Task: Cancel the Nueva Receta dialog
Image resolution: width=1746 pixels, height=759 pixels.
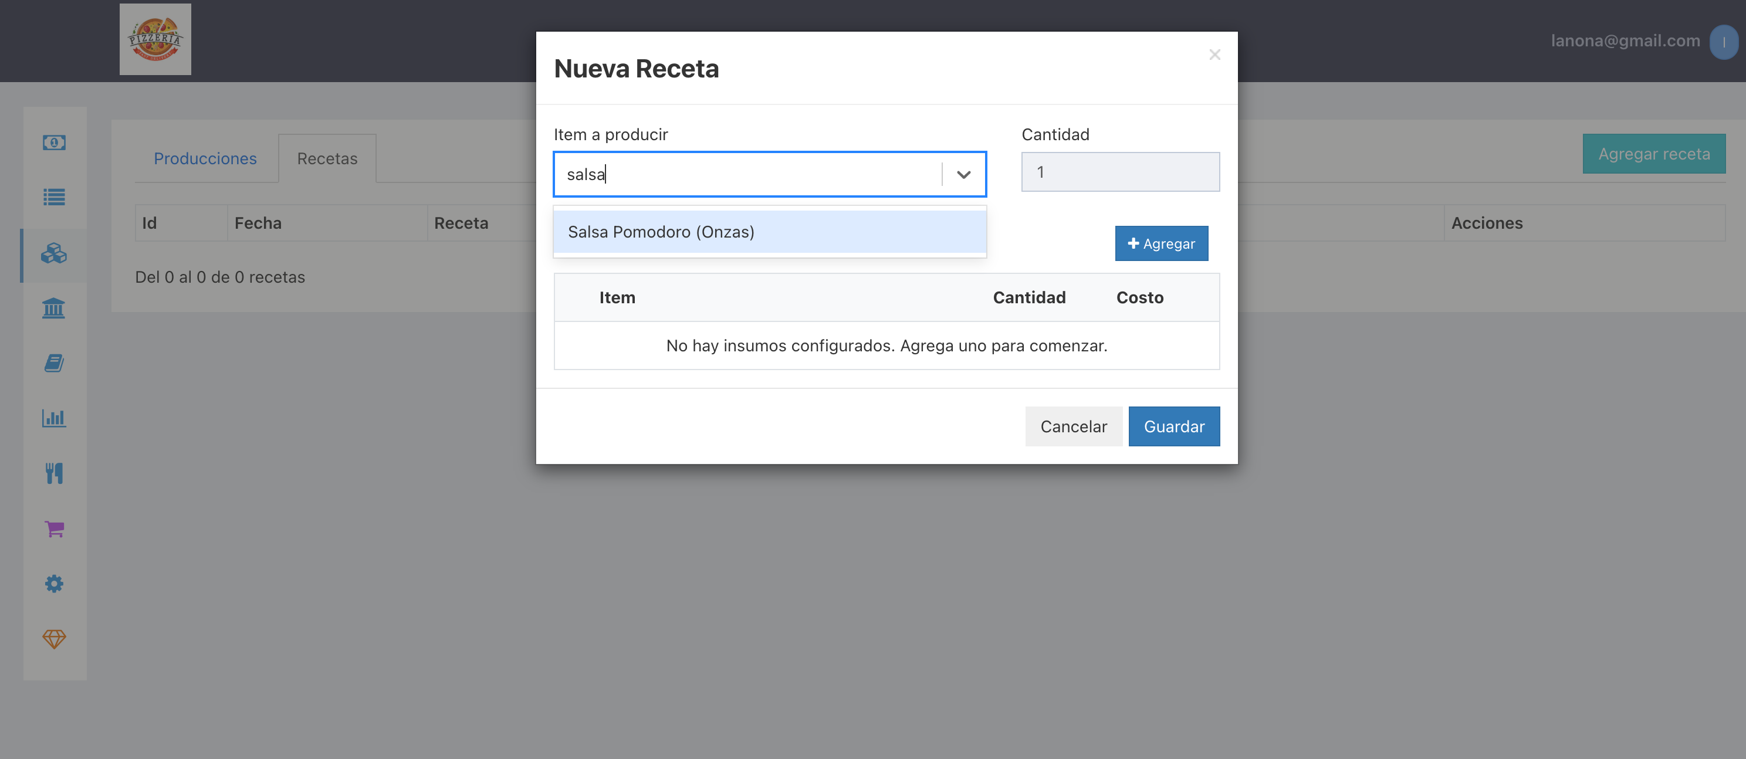Action: point(1074,426)
